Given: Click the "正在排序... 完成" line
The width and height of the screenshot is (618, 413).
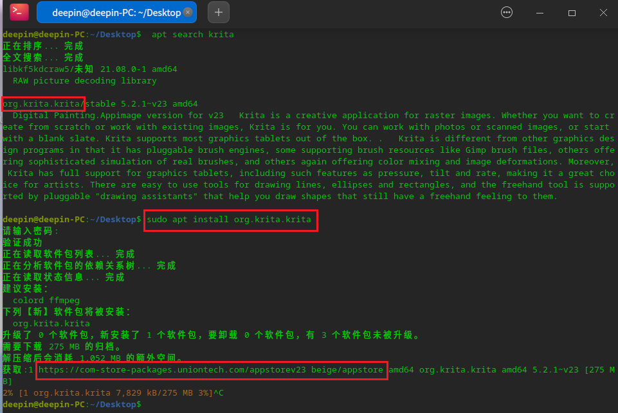Looking at the screenshot, I should 43,46.
